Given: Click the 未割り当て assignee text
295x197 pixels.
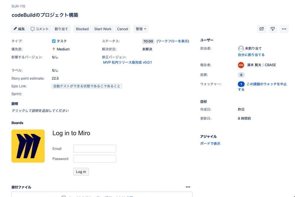Looking at the screenshot, I should [253, 49].
